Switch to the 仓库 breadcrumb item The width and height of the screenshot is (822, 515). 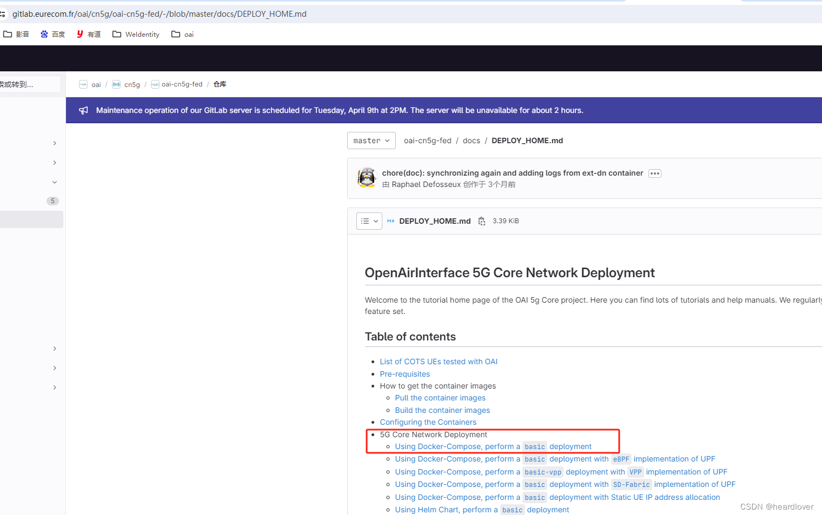[x=220, y=84]
